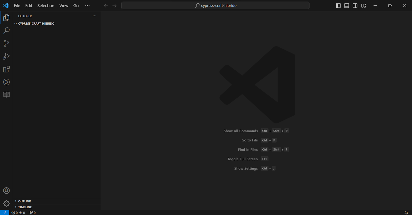Viewport: 412px width, 215px height.
Task: Open the Edit menu
Action: click(29, 6)
